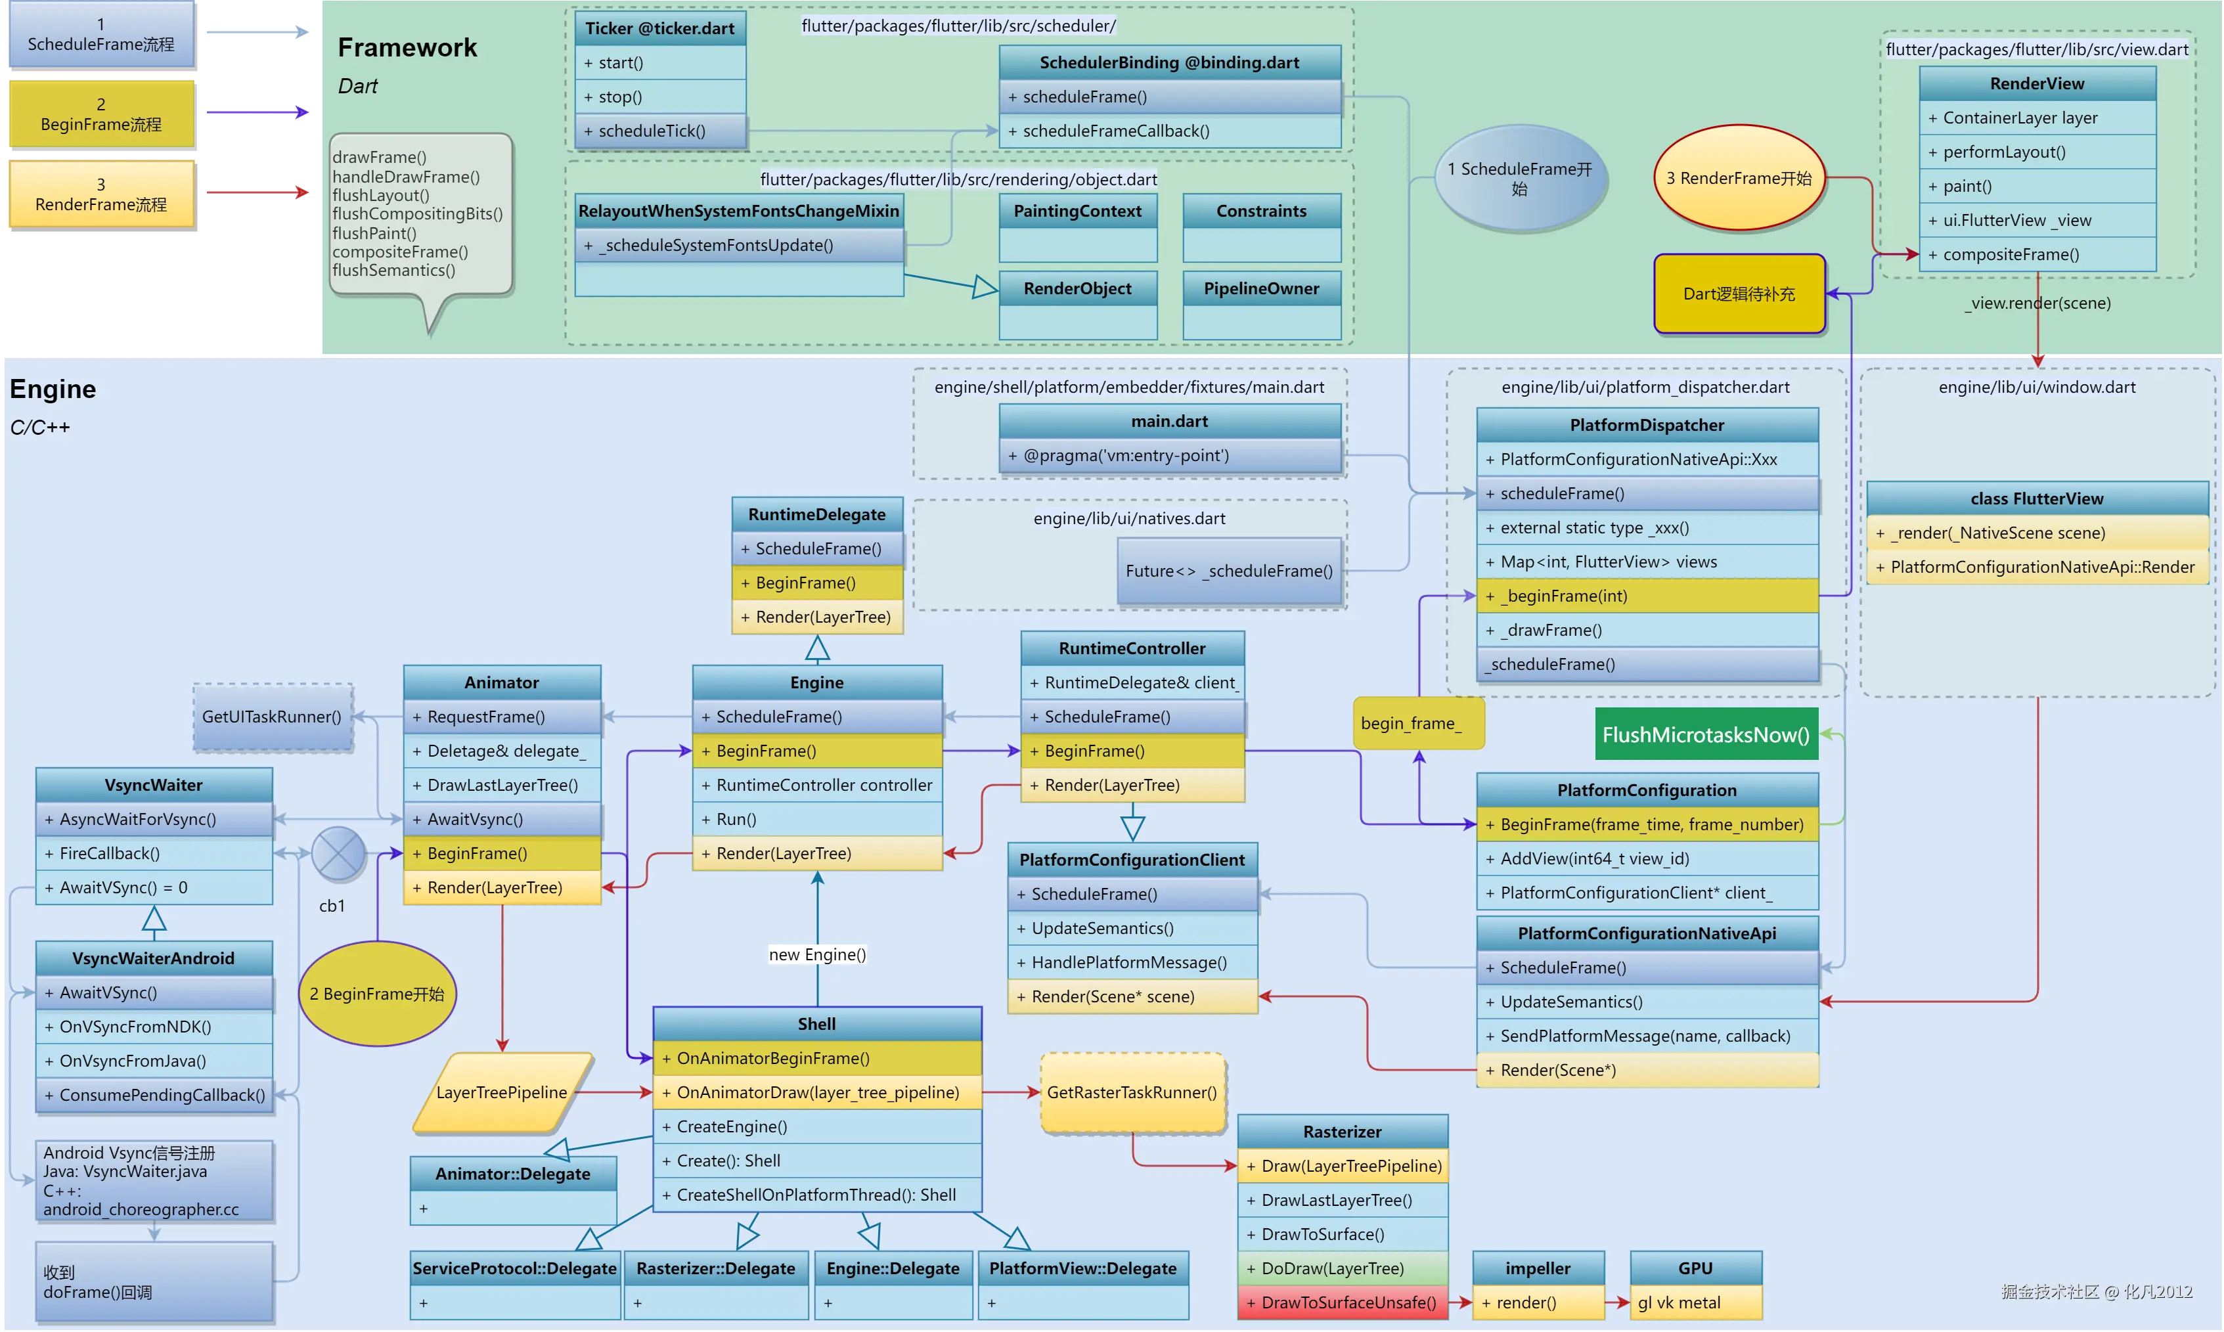Click the impeller render() row

1538,1302
